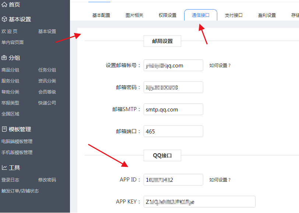The width and height of the screenshot is (299, 213).
Task: Click the 设置邮箱帐号 input field
Action: pyautogui.click(x=173, y=65)
